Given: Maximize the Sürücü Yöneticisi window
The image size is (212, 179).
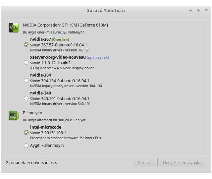Looking at the screenshot, I should click(198, 10).
